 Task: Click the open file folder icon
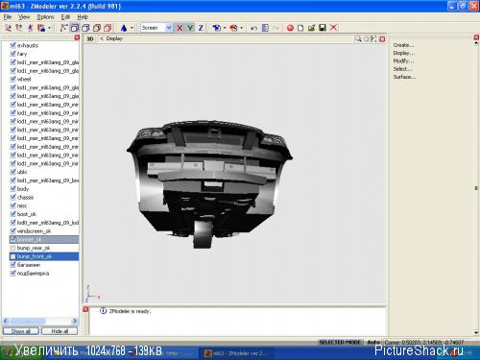click(x=311, y=28)
